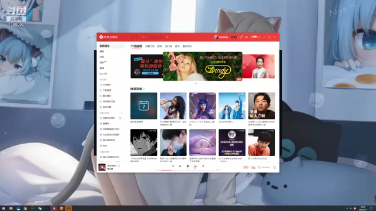This screenshot has width=376, height=211.
Task: Click the play button in player bar
Action: [x=188, y=166]
